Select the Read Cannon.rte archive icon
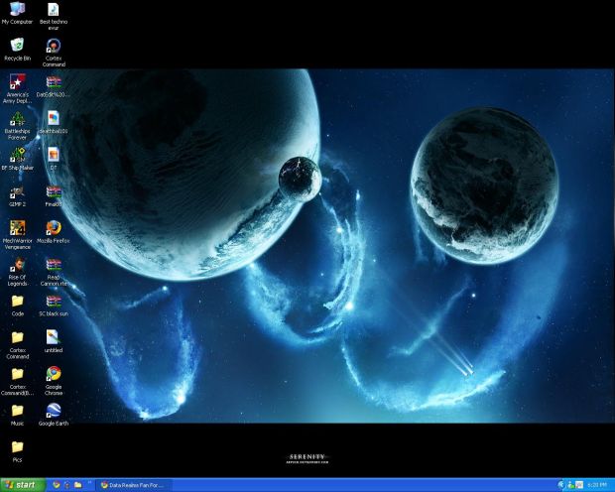 click(54, 271)
